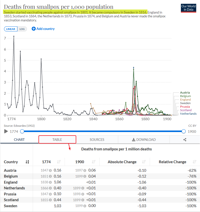
Task: Click Belgium's -76% relative change cell
Action: tap(192, 176)
